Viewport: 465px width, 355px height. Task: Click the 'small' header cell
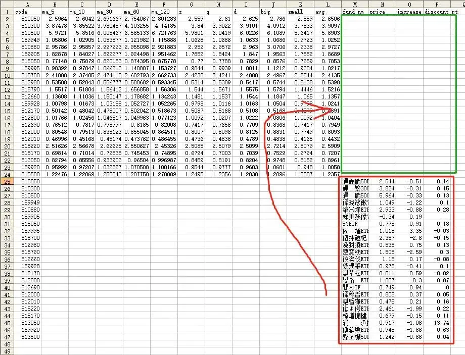pyautogui.click(x=300, y=12)
